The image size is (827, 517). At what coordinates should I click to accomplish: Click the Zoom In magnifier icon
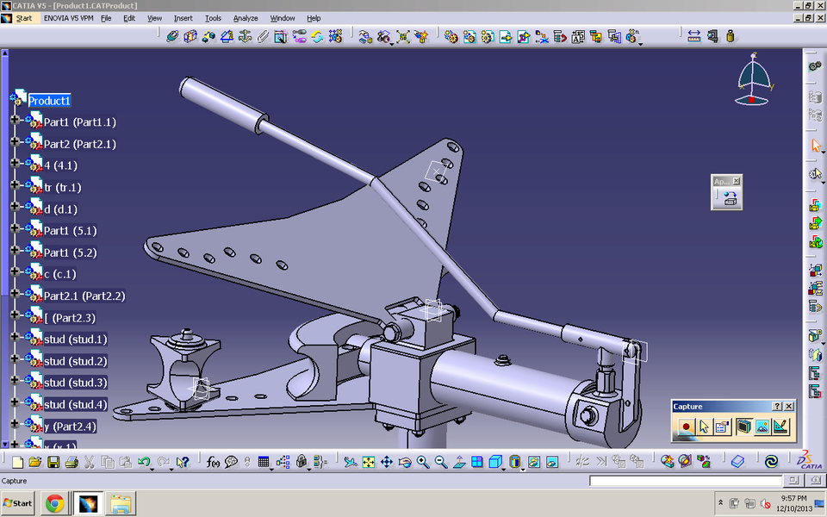point(422,462)
